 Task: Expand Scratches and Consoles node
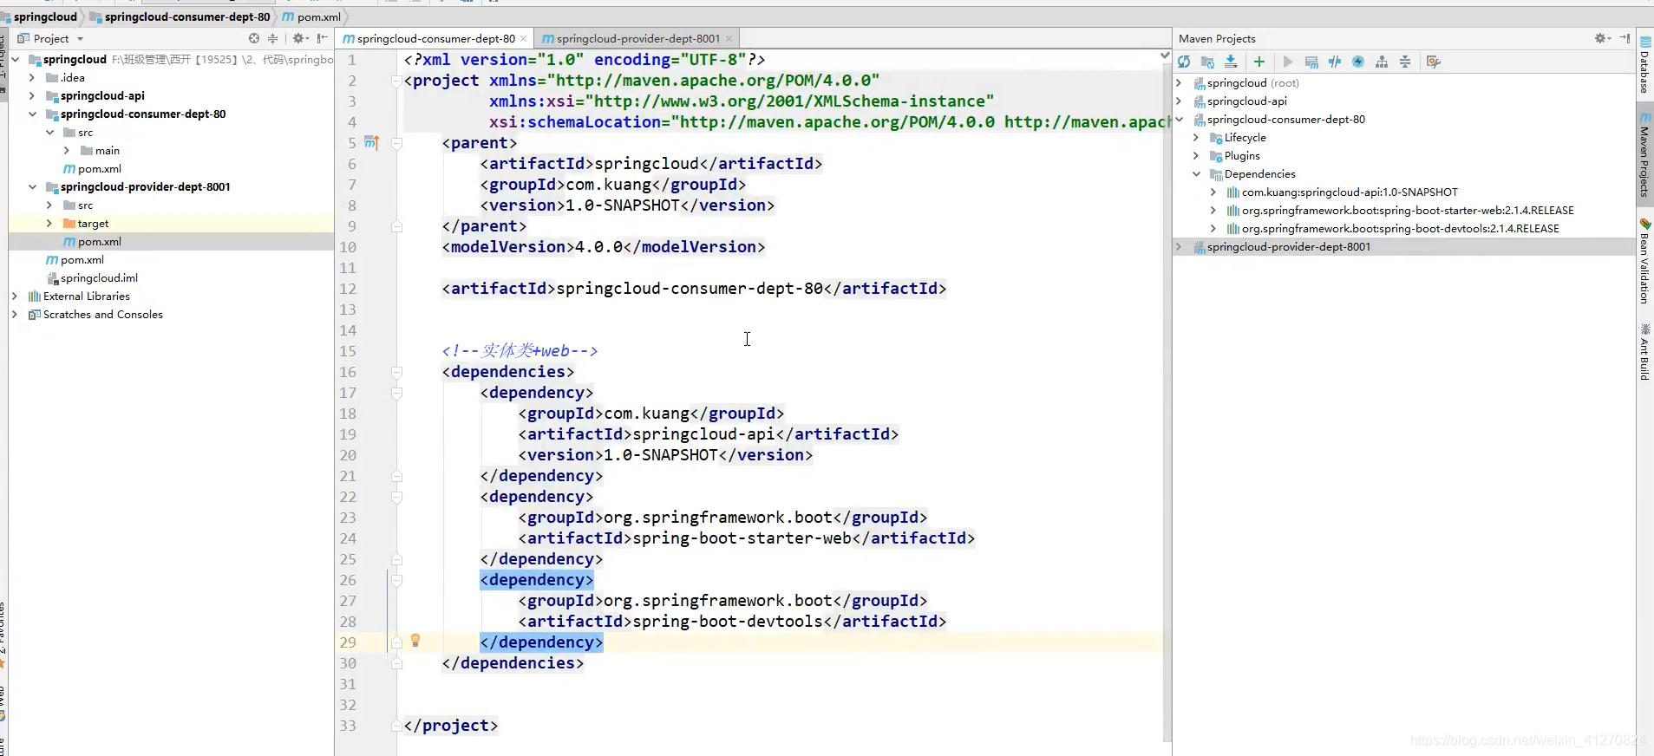pos(15,314)
